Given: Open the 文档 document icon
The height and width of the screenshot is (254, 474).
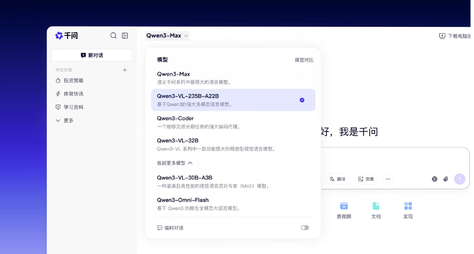Looking at the screenshot, I should 376,206.
